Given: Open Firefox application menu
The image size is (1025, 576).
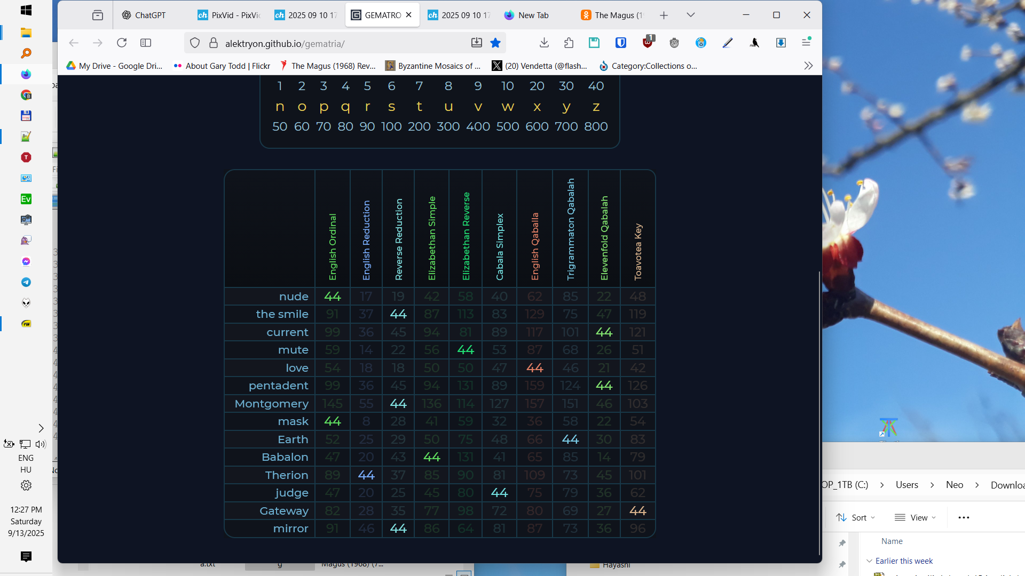Looking at the screenshot, I should 806,42.
